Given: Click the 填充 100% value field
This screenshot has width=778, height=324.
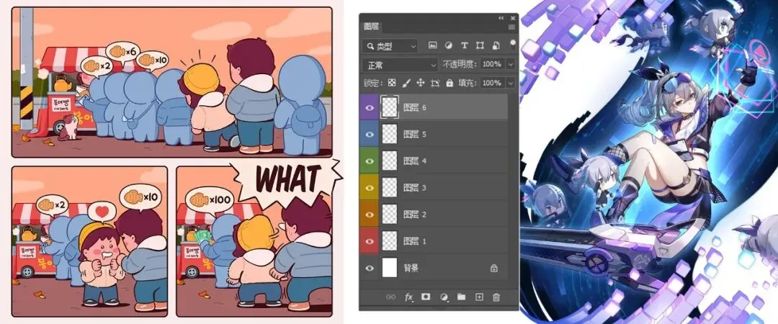Looking at the screenshot, I should pyautogui.click(x=492, y=83).
